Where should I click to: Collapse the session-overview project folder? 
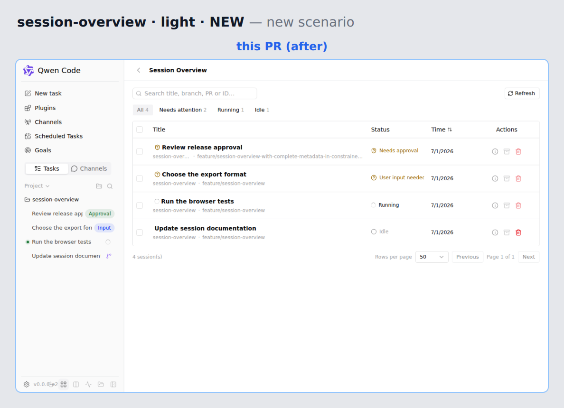pos(51,200)
